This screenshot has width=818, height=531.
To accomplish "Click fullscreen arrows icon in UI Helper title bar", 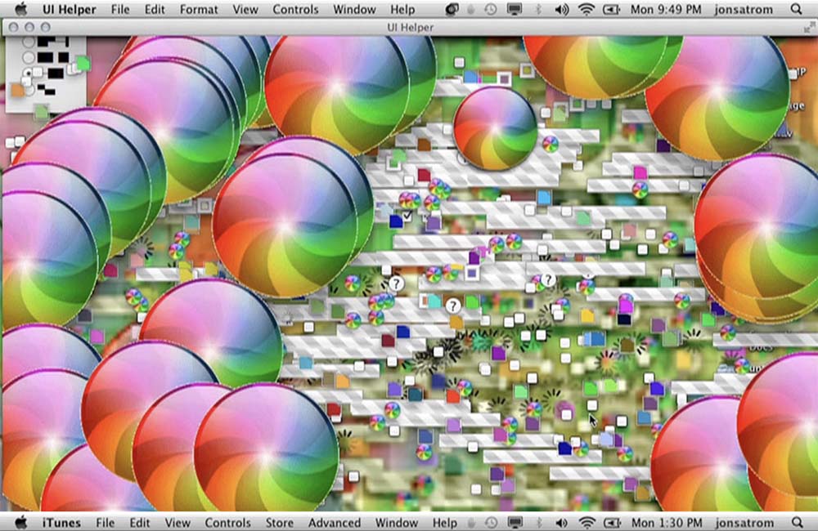I will 809,28.
